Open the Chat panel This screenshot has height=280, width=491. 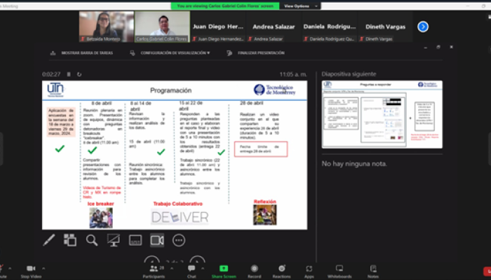191,270
